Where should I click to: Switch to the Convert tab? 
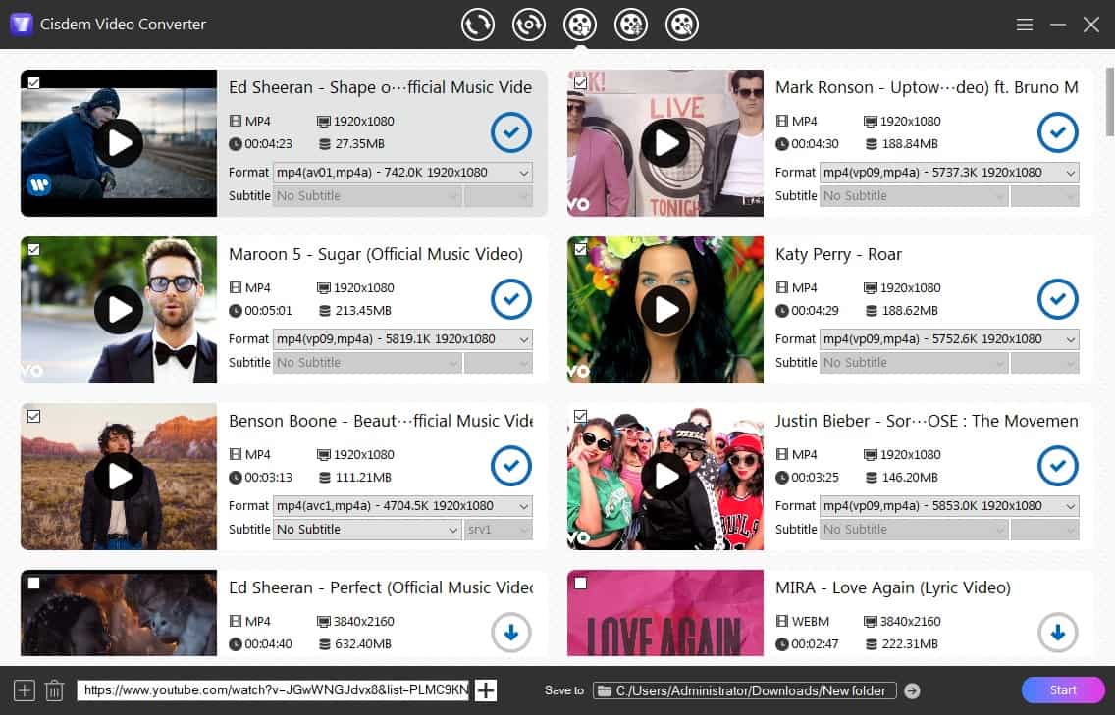[x=478, y=25]
